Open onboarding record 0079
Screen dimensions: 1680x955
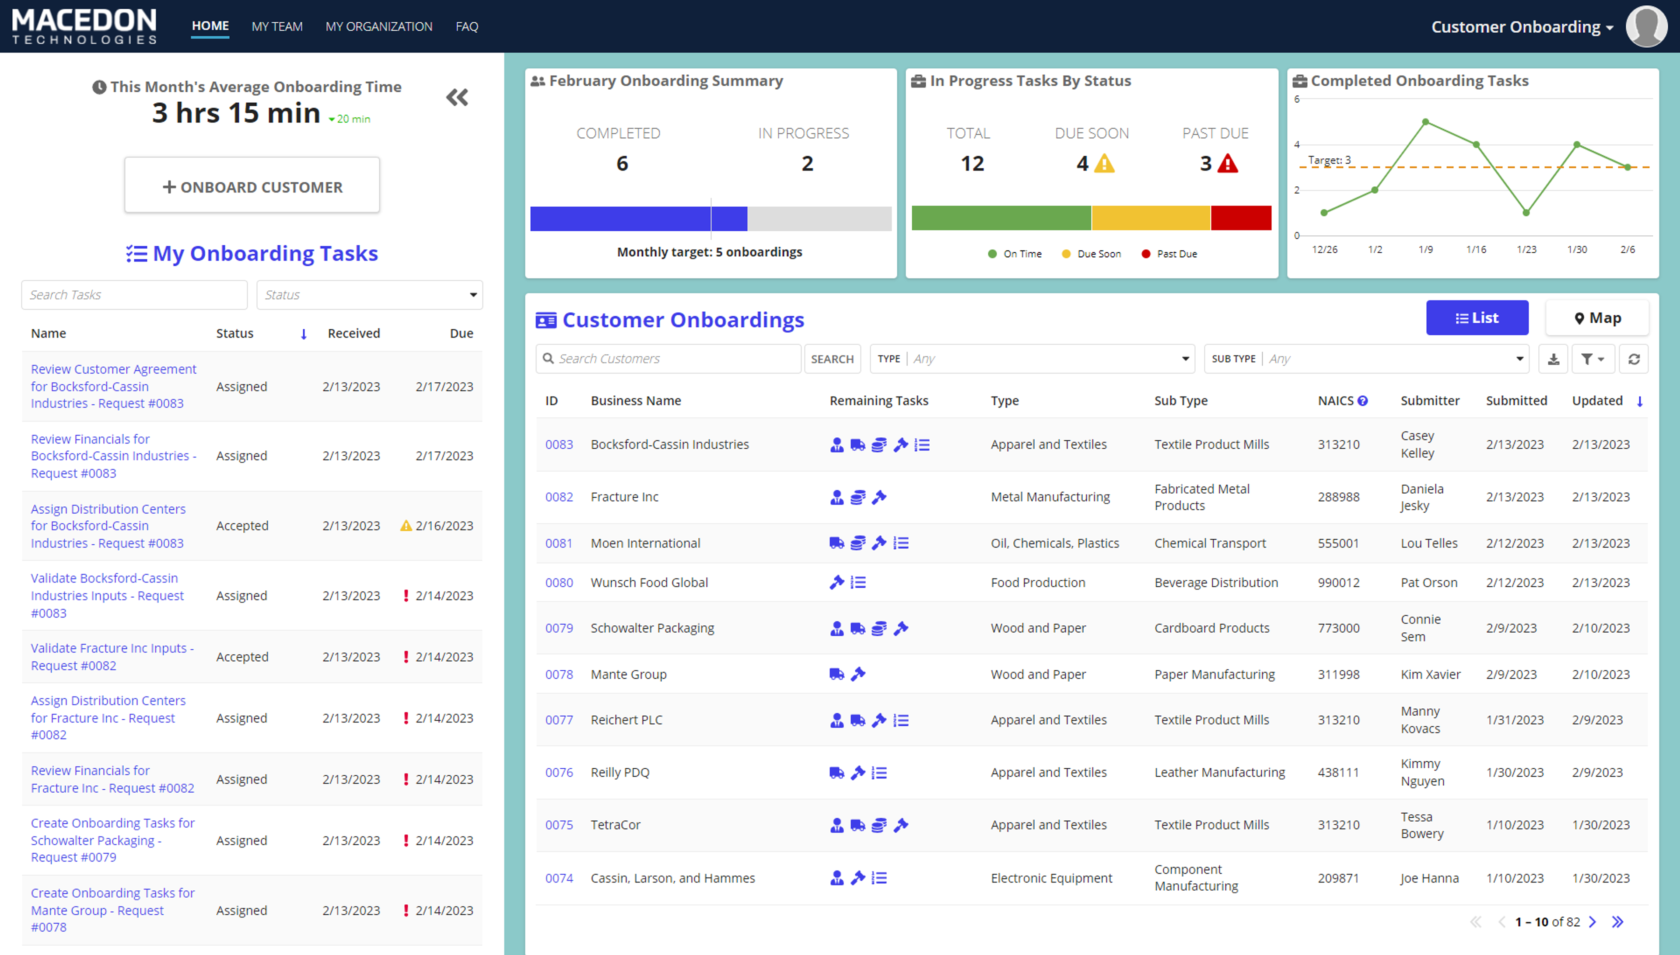559,628
